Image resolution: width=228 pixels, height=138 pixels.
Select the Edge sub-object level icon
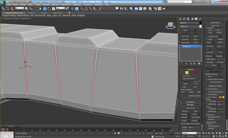tap(187, 73)
